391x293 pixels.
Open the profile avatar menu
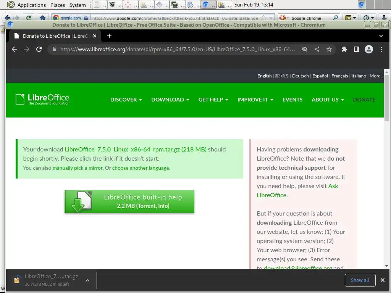coord(369,49)
